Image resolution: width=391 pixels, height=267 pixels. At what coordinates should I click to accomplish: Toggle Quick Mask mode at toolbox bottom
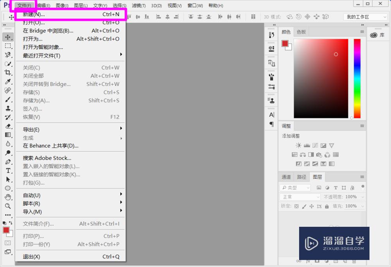coord(8,242)
